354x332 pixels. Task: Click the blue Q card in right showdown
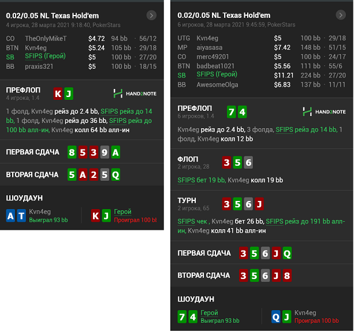276,317
